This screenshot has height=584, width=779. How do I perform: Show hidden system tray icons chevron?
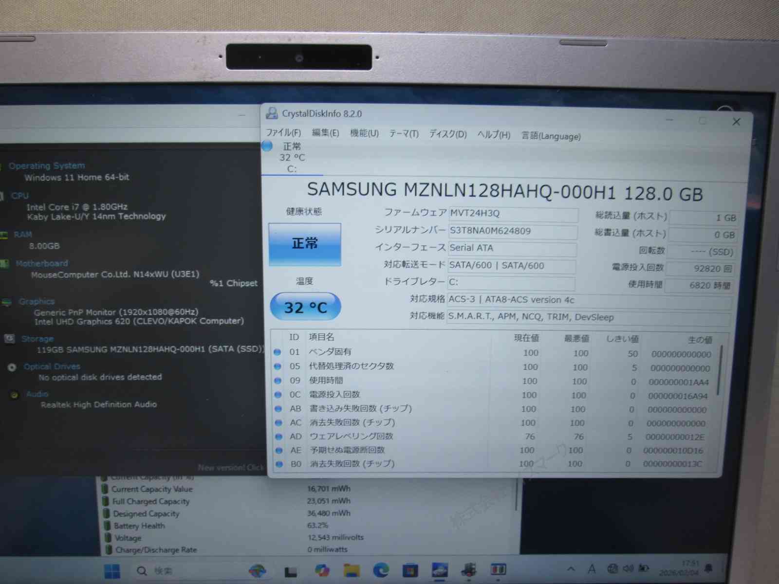[x=571, y=568]
